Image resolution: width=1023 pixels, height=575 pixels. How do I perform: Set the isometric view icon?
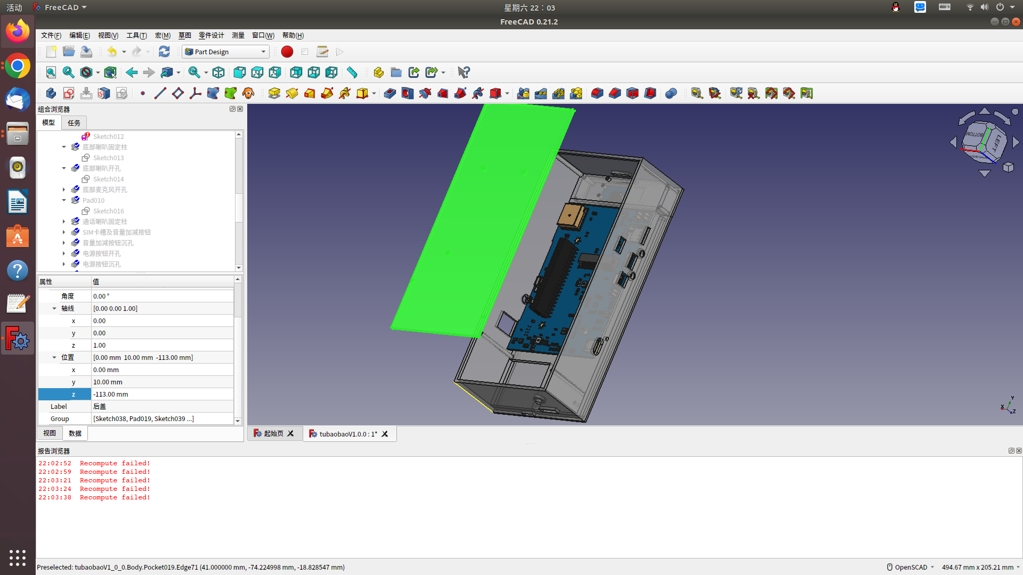pos(218,72)
